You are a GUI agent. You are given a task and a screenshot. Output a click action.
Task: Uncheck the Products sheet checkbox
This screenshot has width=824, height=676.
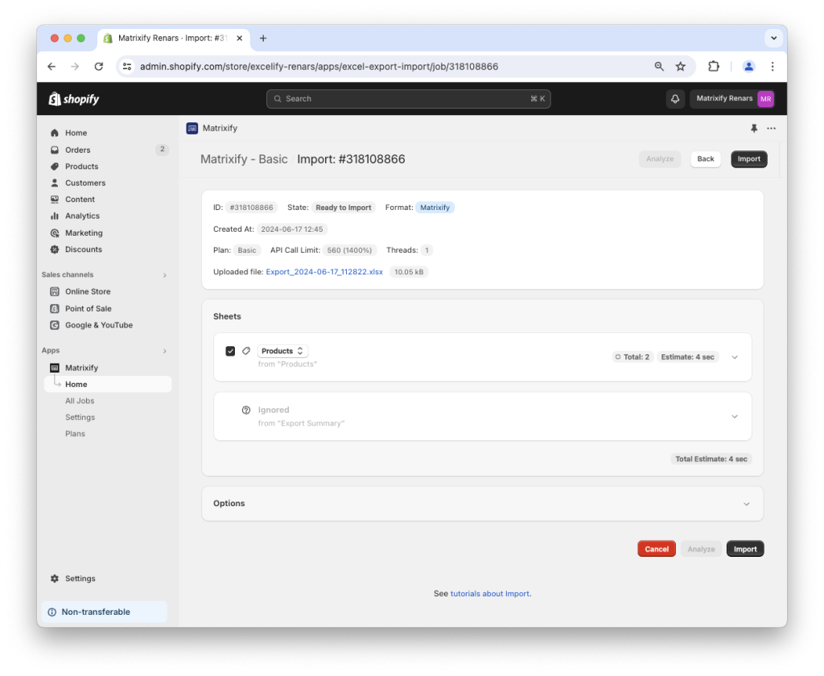[229, 351]
